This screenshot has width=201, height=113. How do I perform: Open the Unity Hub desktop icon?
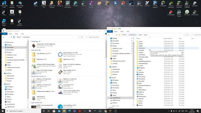[12, 13]
